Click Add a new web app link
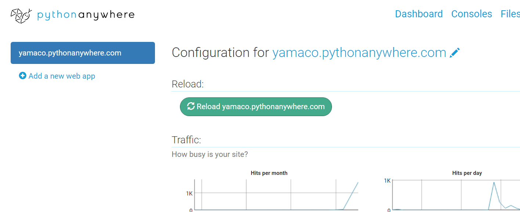The image size is (520, 212). point(57,76)
